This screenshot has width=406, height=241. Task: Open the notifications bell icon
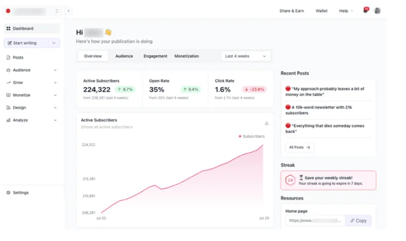(366, 10)
